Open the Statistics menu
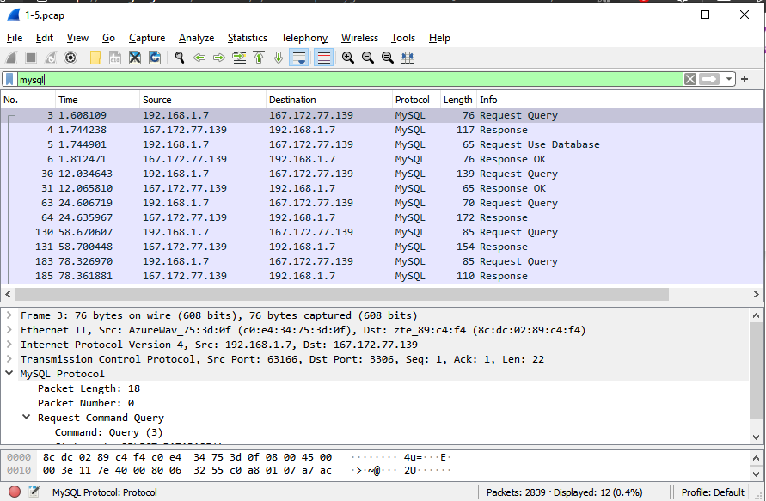Screen dimensions: 766x501 [248, 38]
